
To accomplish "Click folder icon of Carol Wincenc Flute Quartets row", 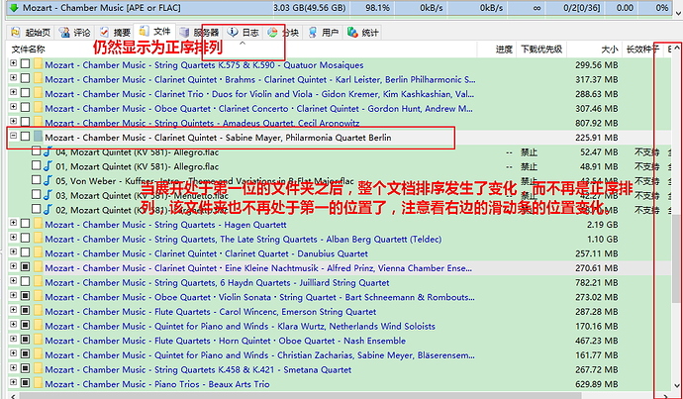I will click(39, 312).
